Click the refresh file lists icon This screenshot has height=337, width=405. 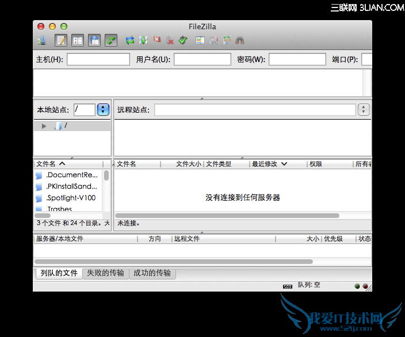point(130,40)
